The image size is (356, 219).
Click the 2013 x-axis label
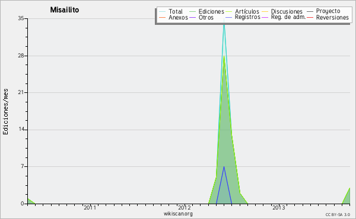(x=279, y=208)
